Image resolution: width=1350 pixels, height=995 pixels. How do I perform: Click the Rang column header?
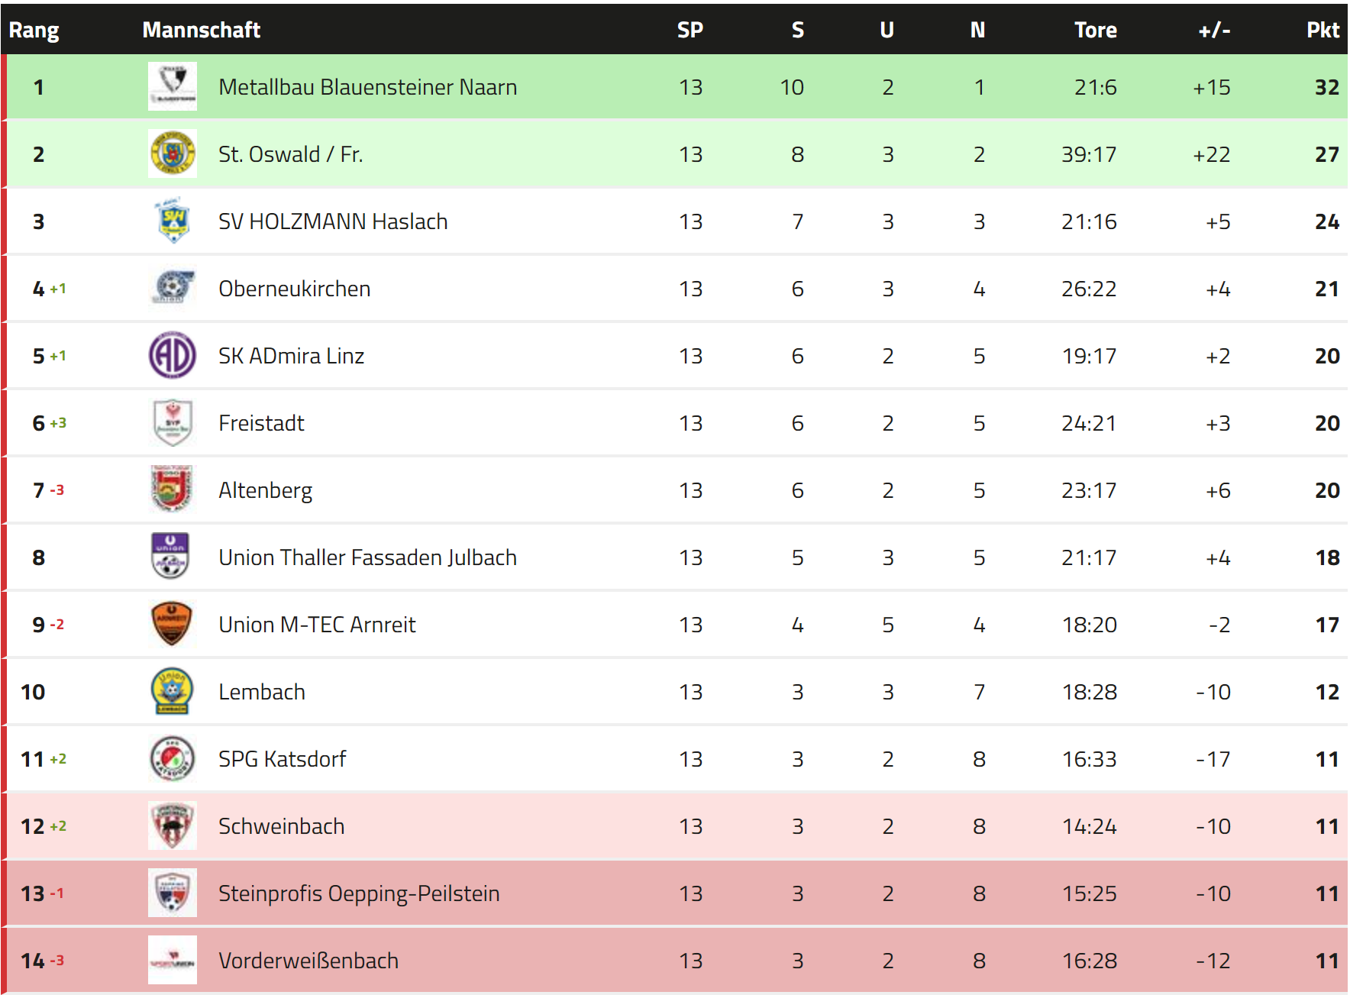coord(34,30)
